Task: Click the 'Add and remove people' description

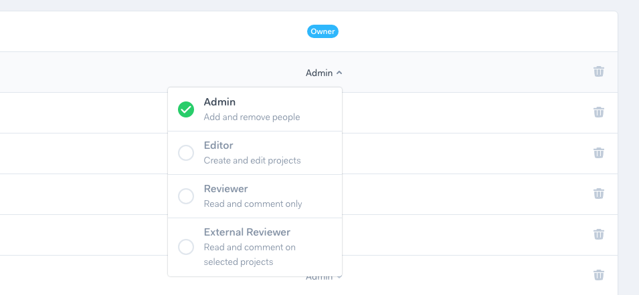Action: (x=252, y=117)
